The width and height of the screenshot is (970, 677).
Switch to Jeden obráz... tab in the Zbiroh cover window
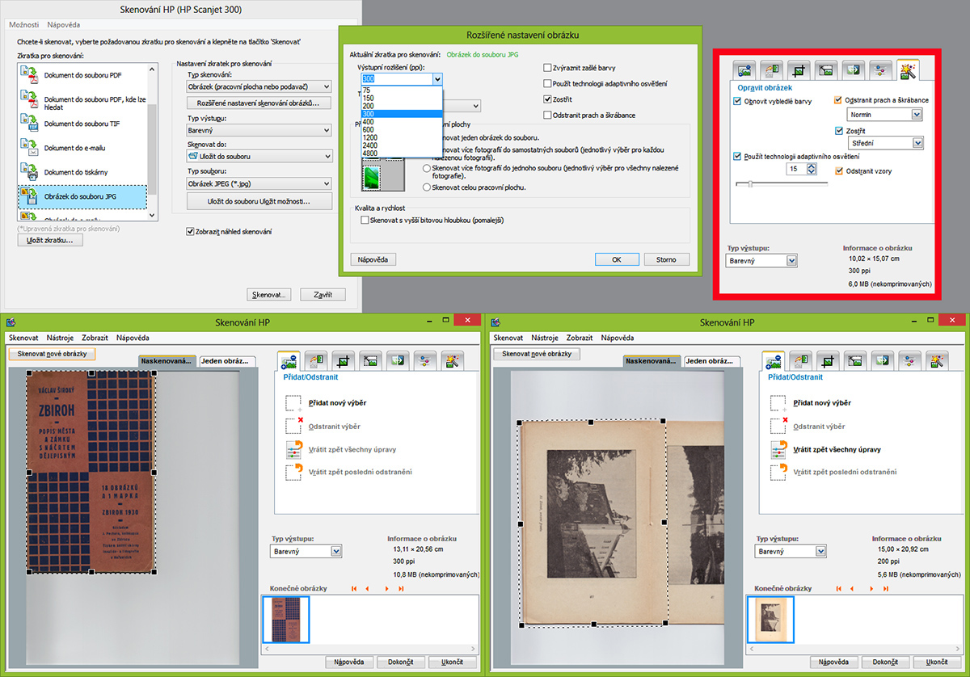point(226,361)
